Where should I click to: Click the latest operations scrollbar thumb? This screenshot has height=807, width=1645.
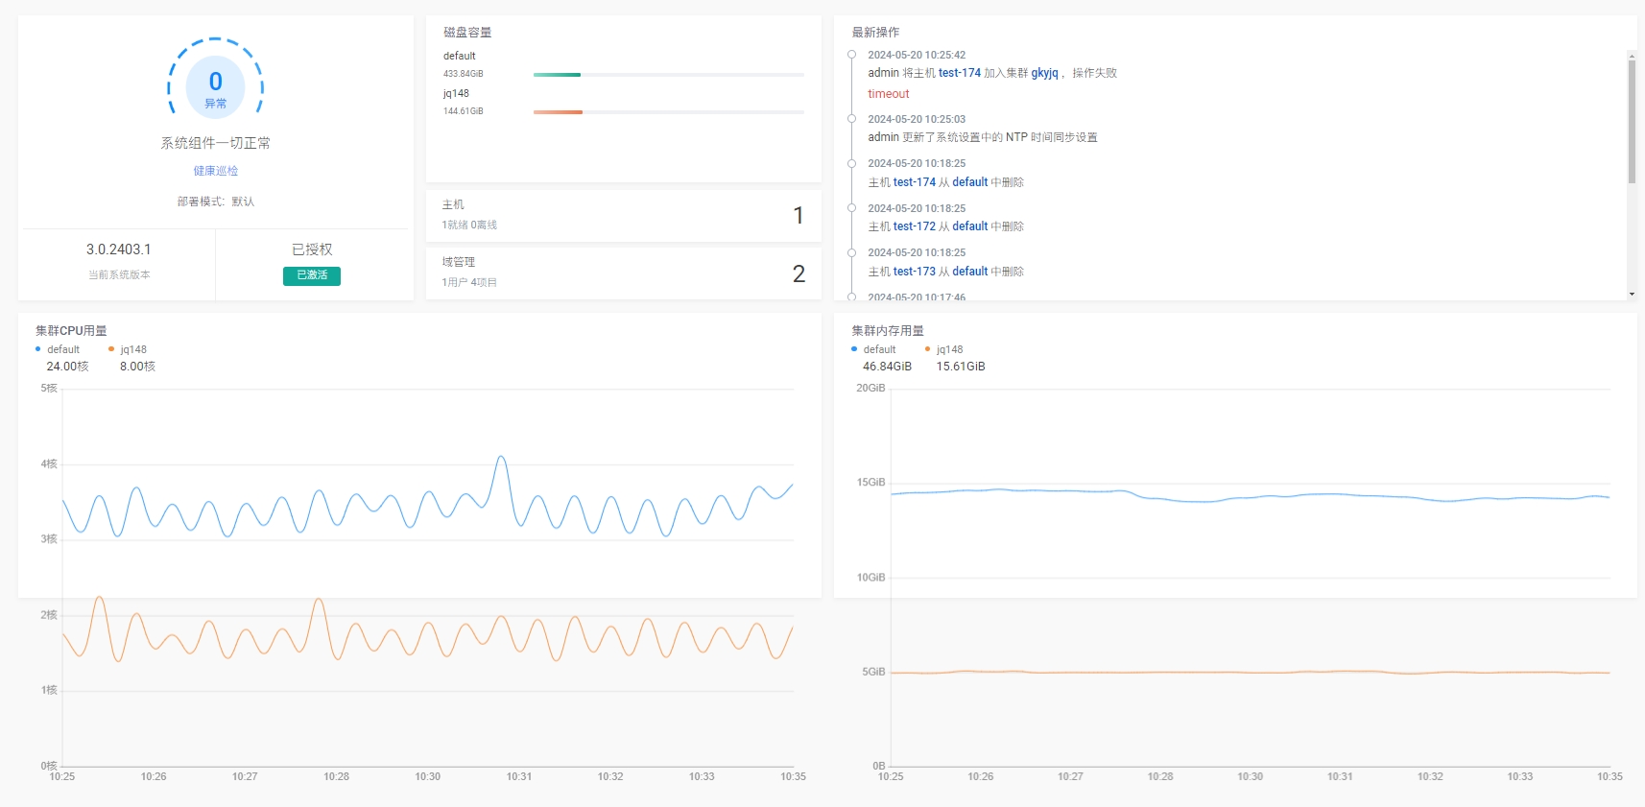(1632, 120)
